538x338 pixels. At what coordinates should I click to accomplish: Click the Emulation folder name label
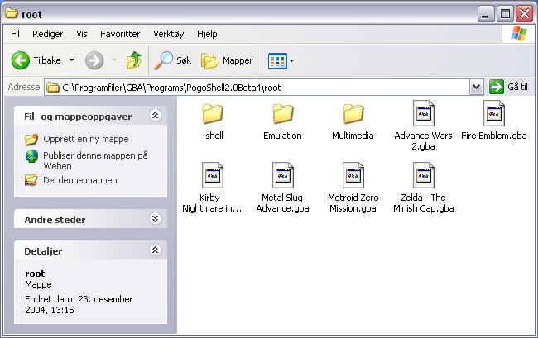point(282,136)
